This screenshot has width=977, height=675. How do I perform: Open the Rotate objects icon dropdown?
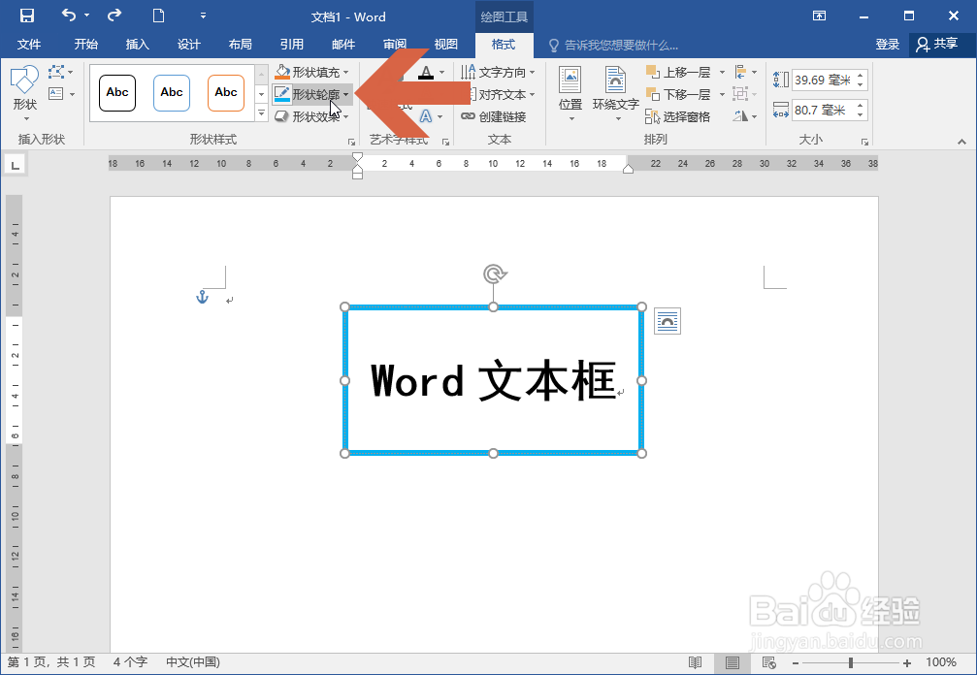[x=745, y=116]
